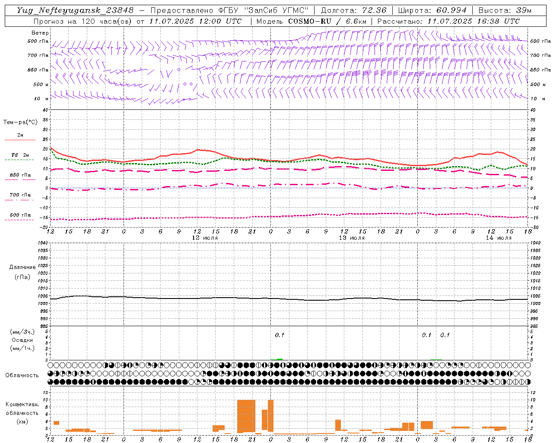Click the green precipitation bar after 13 July midnight
This screenshot has height=443, width=553.
pyautogui.click(x=280, y=359)
